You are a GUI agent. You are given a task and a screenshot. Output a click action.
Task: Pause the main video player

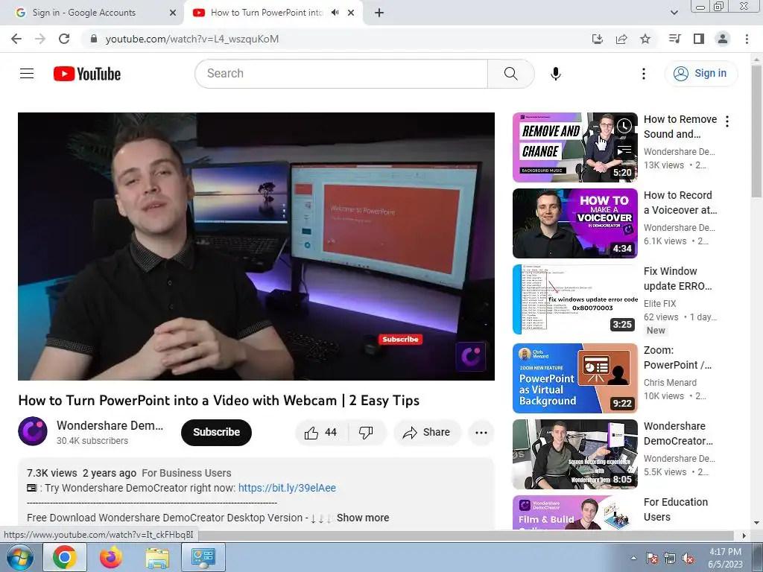[256, 246]
